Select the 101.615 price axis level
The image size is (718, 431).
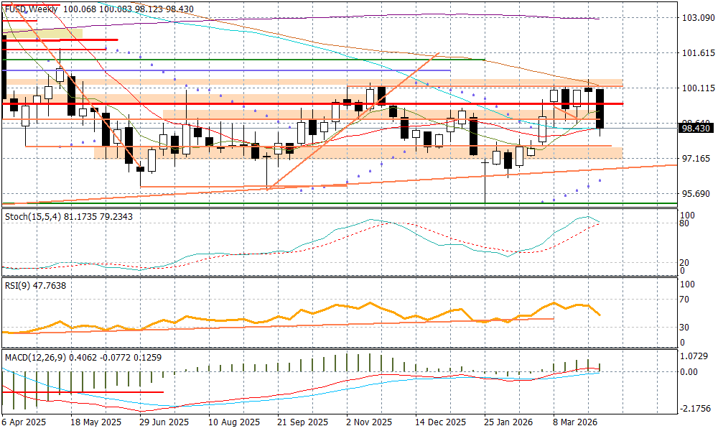(696, 53)
